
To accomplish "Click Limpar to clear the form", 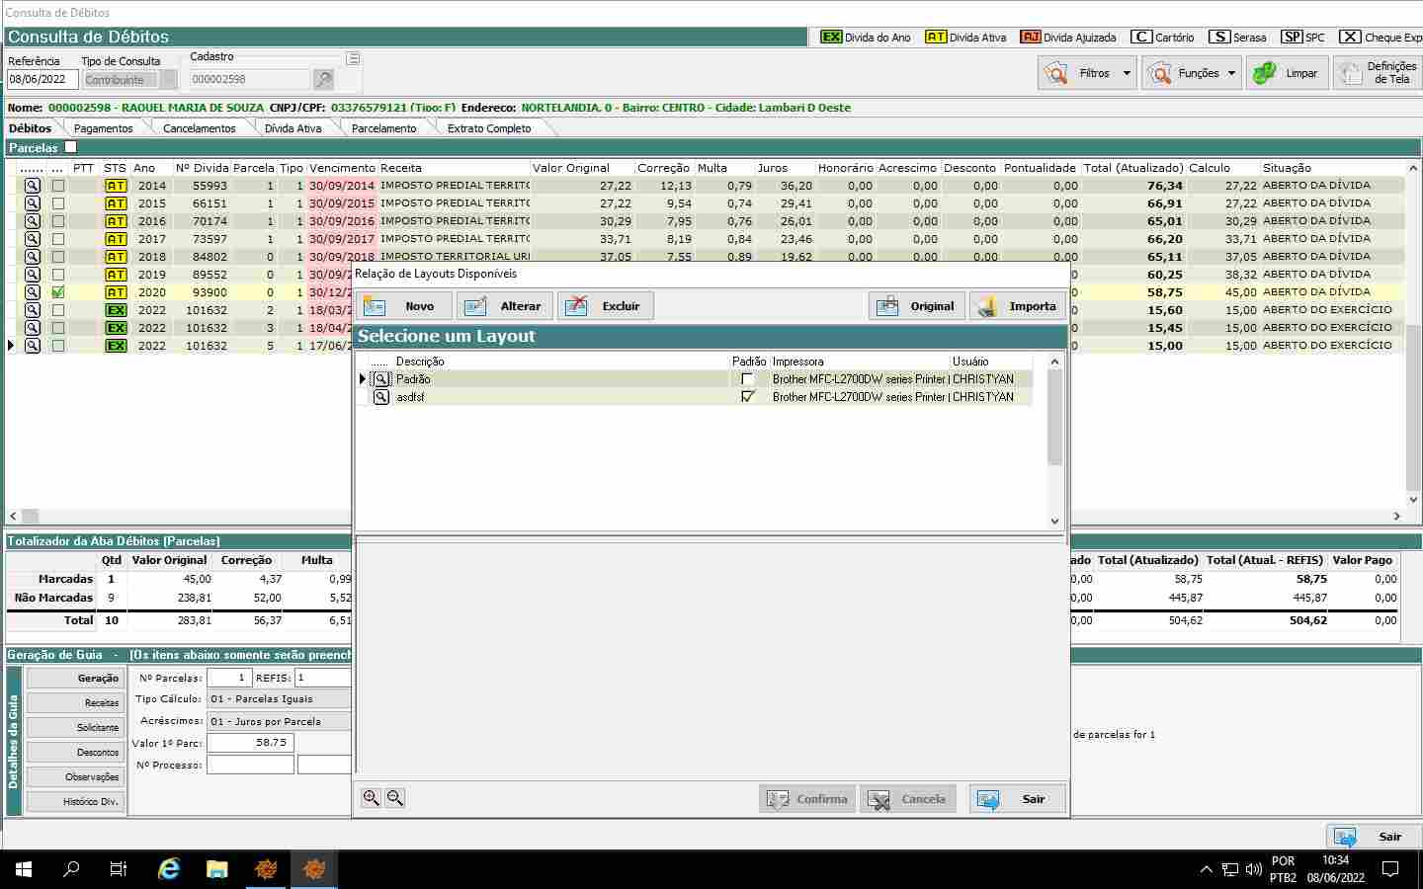I will point(1287,73).
